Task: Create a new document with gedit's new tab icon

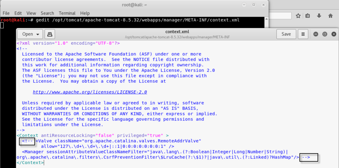Action: coord(50,34)
